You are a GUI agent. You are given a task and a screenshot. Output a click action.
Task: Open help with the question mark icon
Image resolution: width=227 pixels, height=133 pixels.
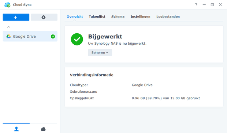pos(196,5)
